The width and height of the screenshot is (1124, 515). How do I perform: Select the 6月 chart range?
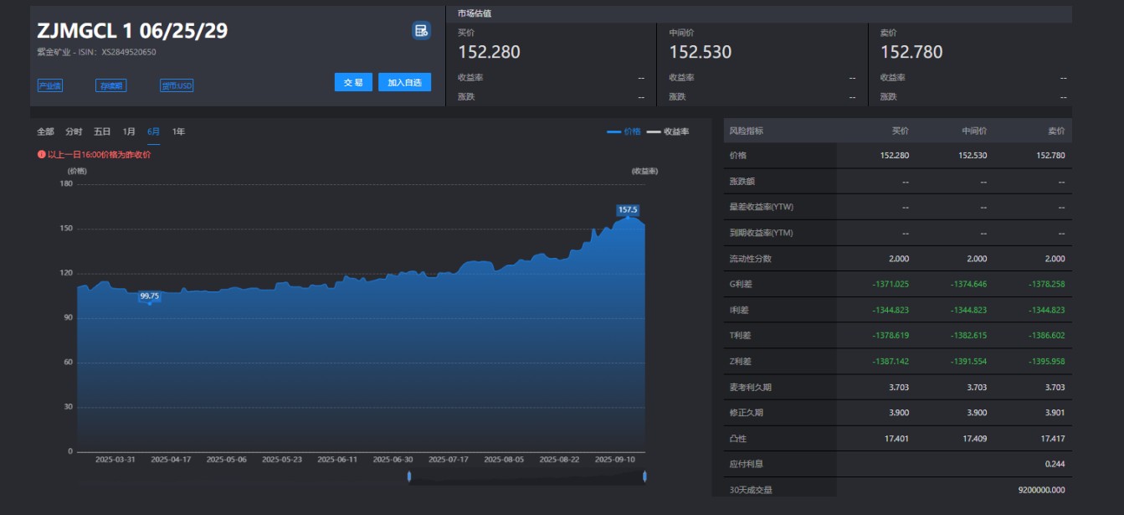click(x=154, y=131)
